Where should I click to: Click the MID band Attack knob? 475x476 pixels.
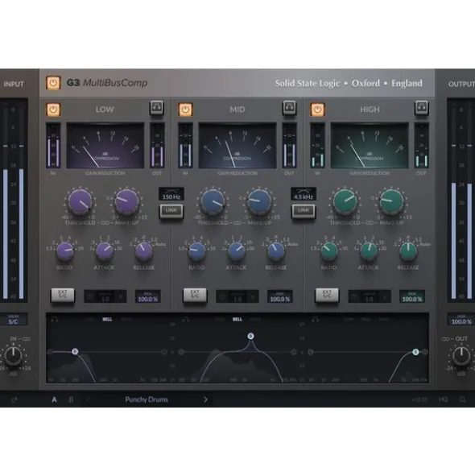point(237,251)
